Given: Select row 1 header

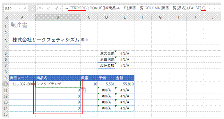Looking at the screenshot, I should click(6, 25).
